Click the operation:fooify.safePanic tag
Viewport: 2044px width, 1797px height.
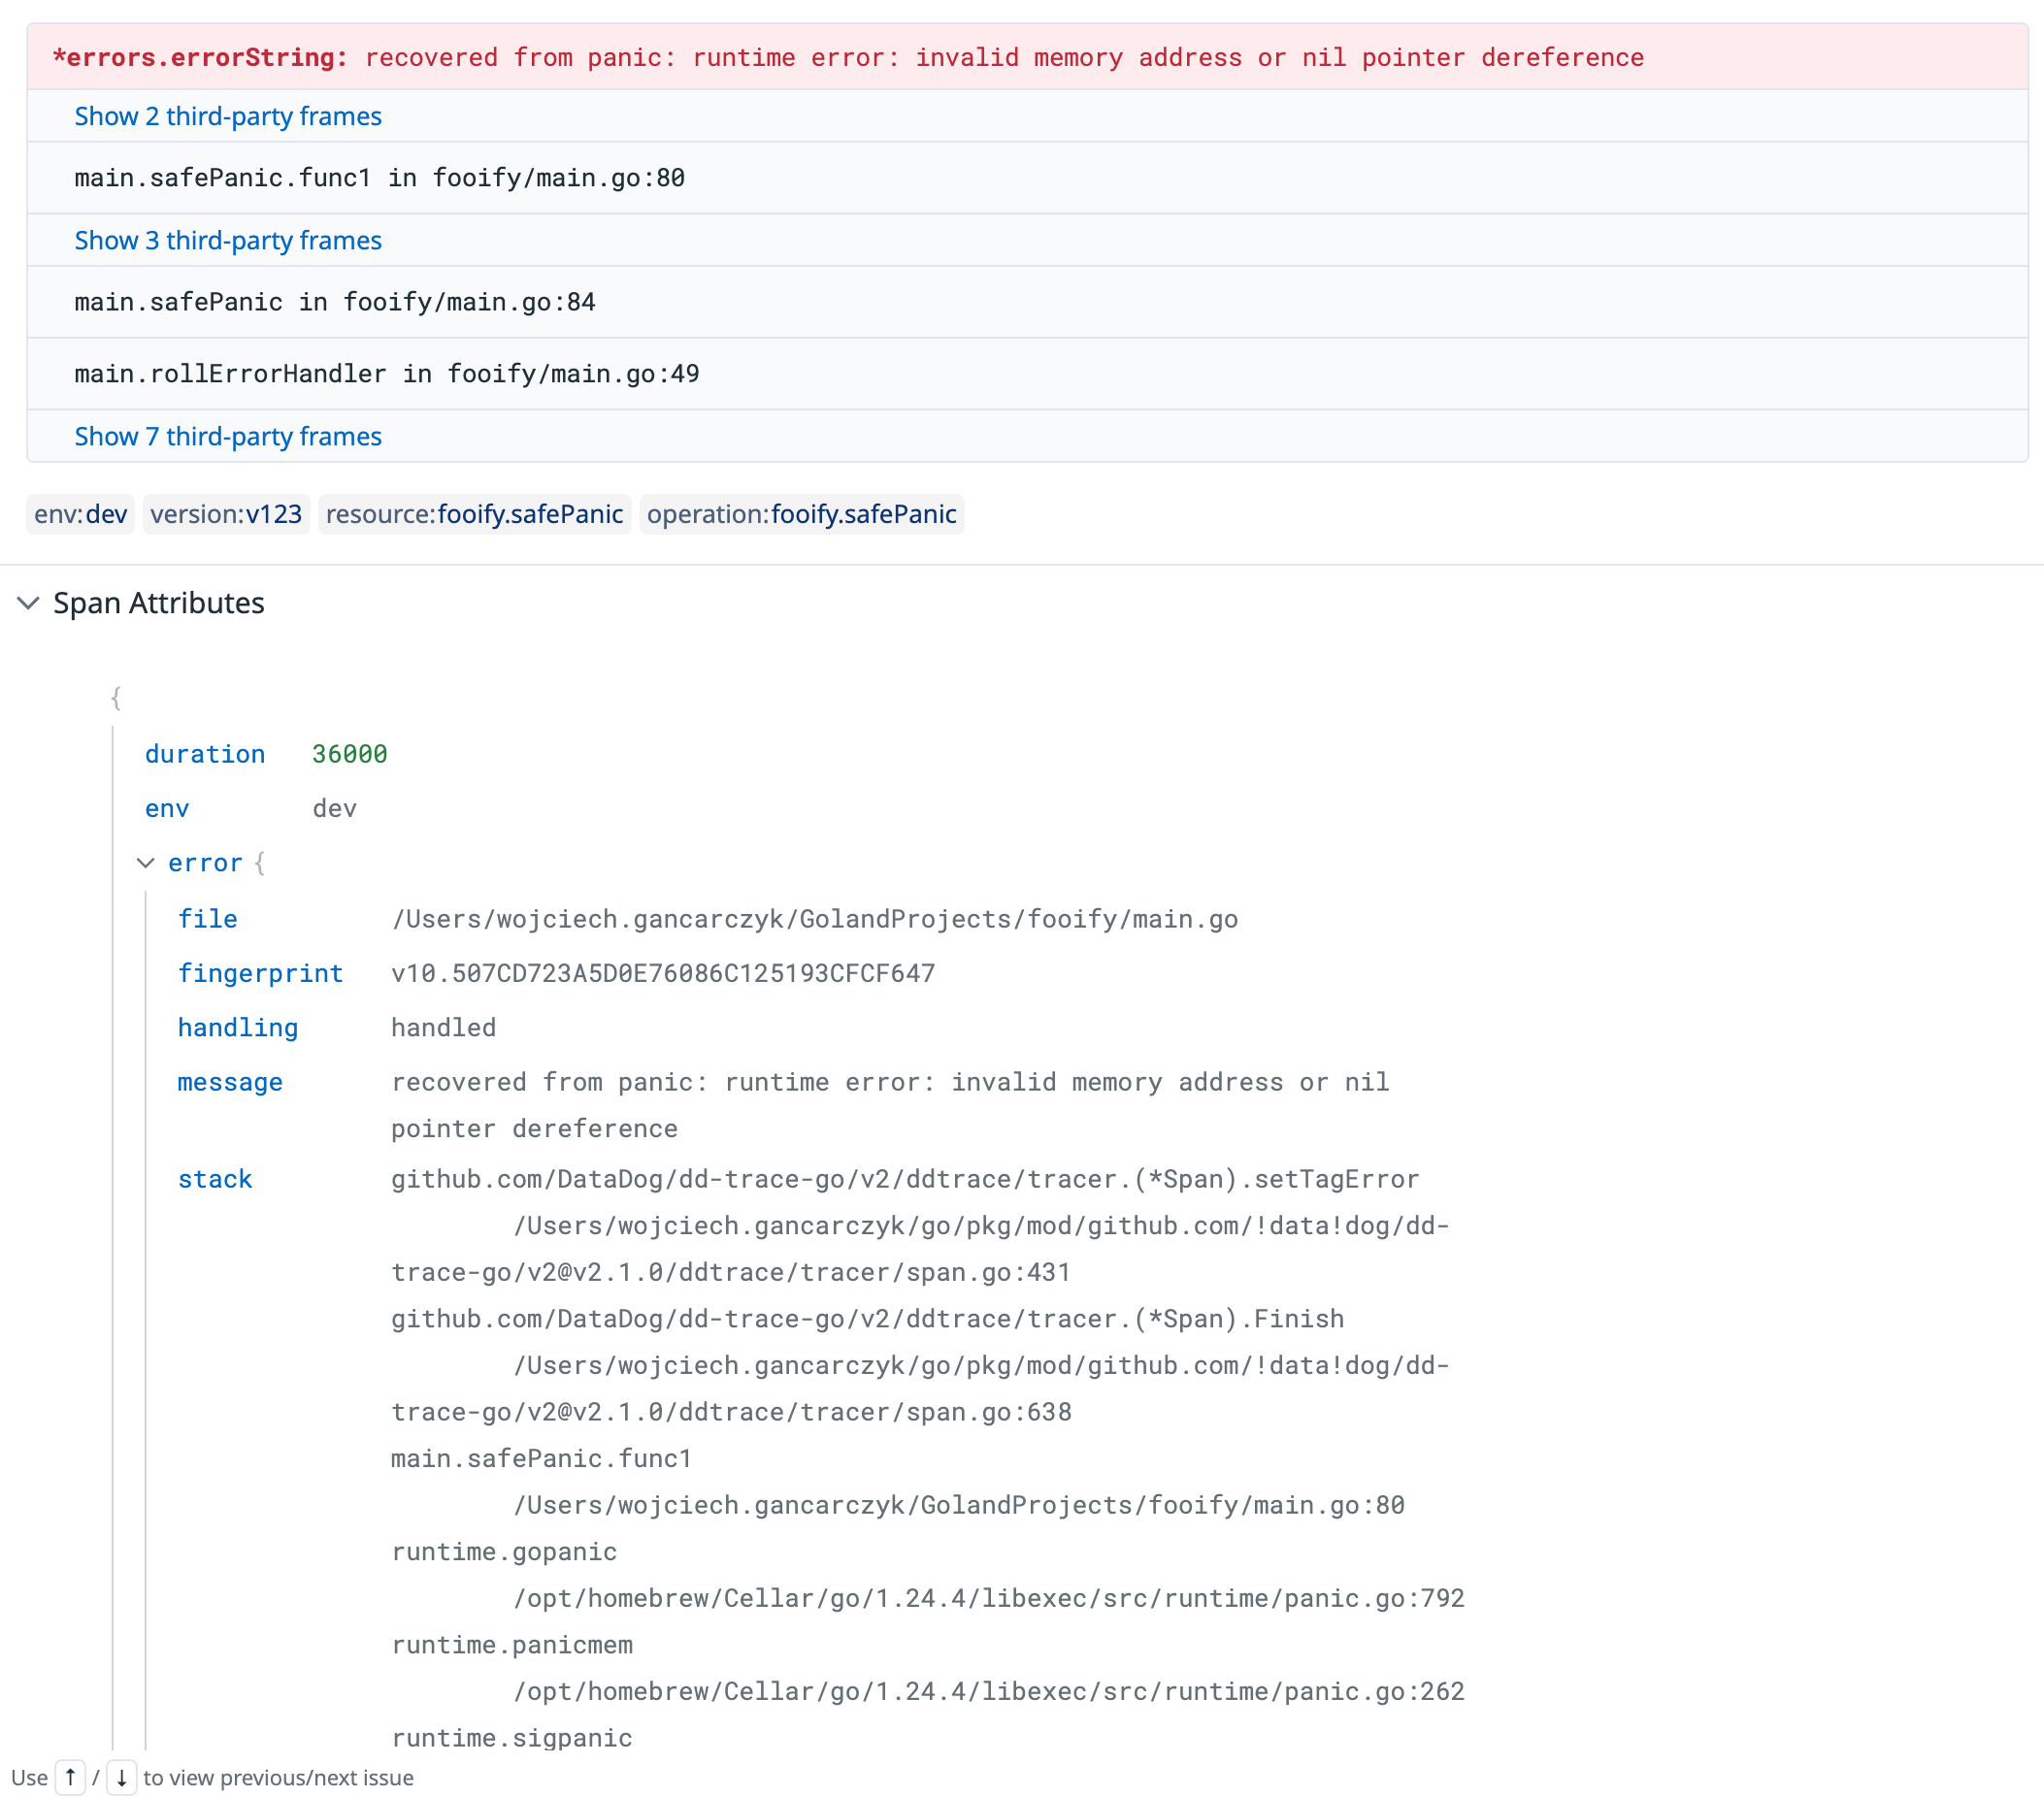pos(801,514)
